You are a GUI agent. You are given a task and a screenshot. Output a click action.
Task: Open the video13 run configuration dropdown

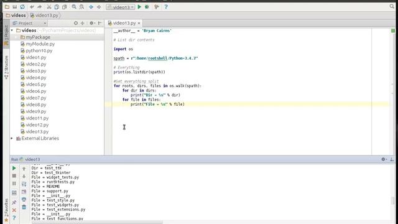click(x=120, y=7)
